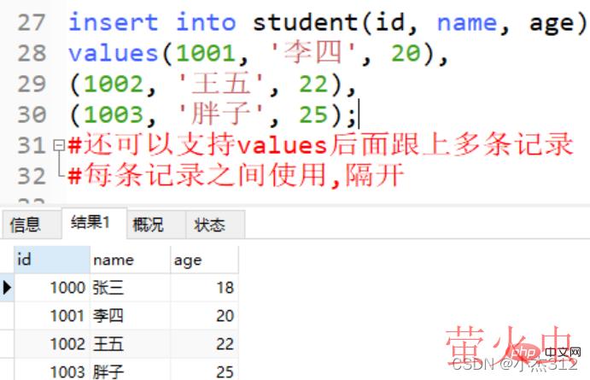Select age cell 20 in results grid
The height and width of the screenshot is (380, 590).
204,316
